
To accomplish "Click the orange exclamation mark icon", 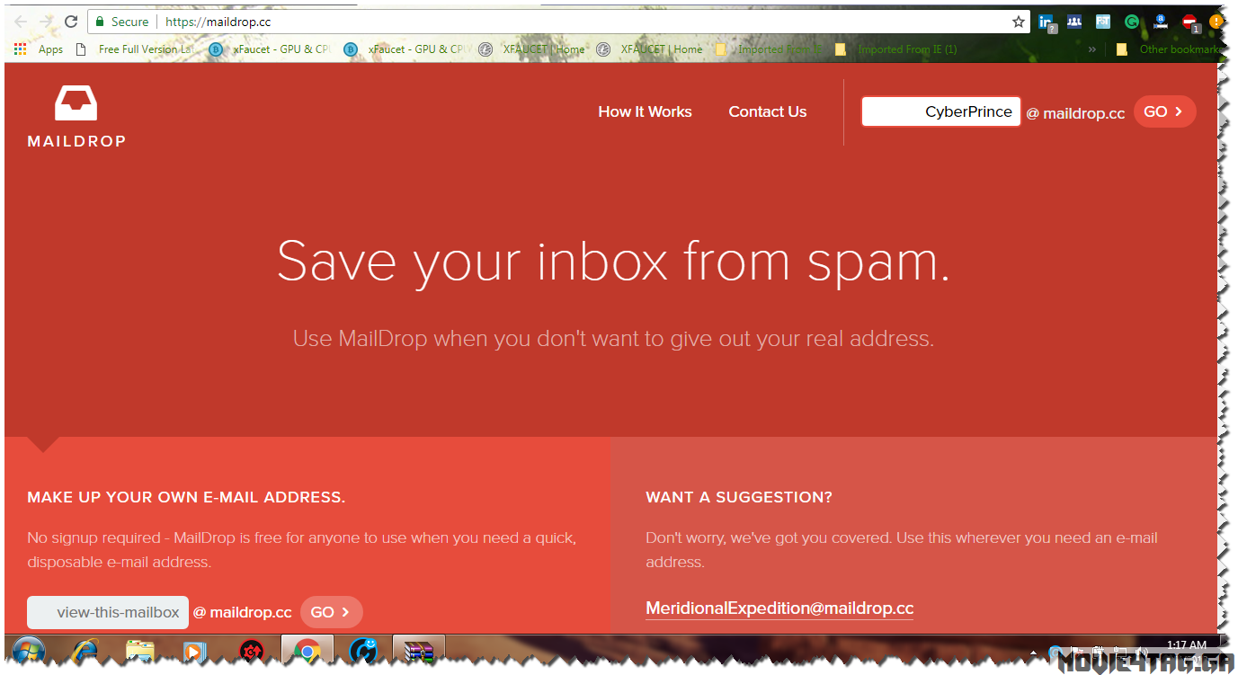I will [1216, 22].
